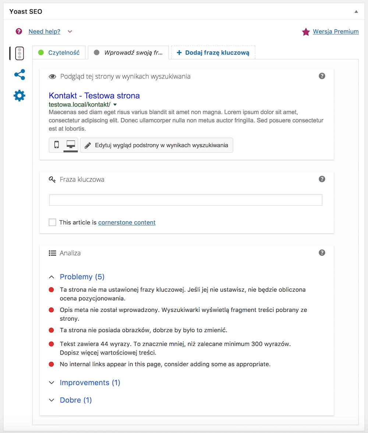Click the help icon in snippet preview panel
This screenshot has height=433, width=368.
tap(322, 76)
